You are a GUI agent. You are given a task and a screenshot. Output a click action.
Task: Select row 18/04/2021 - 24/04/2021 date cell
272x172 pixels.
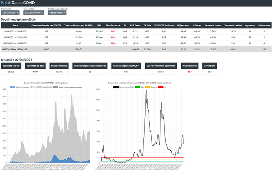click(15, 31)
